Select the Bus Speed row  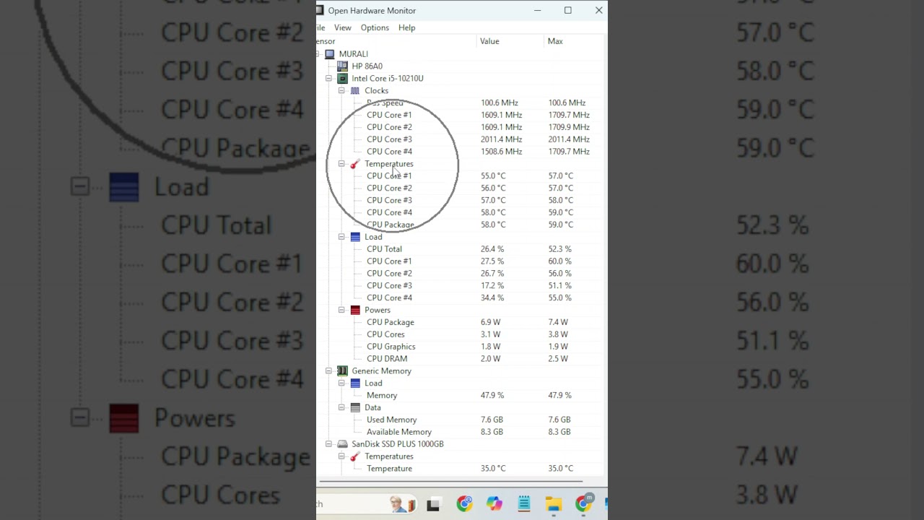pos(459,103)
